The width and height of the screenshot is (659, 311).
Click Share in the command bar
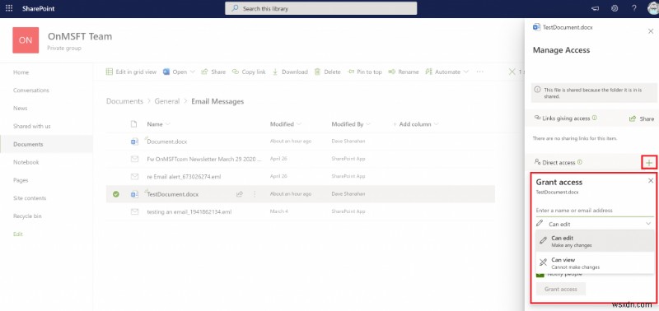click(213, 72)
